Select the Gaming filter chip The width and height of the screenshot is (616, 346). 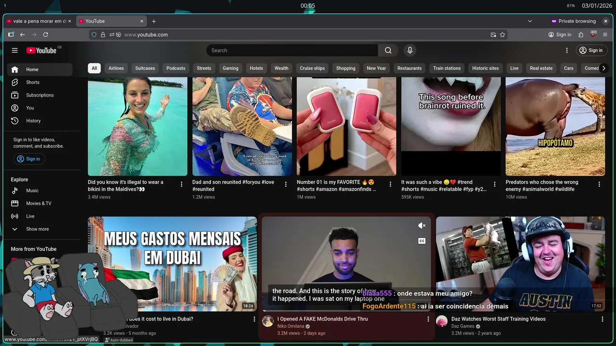(231, 68)
